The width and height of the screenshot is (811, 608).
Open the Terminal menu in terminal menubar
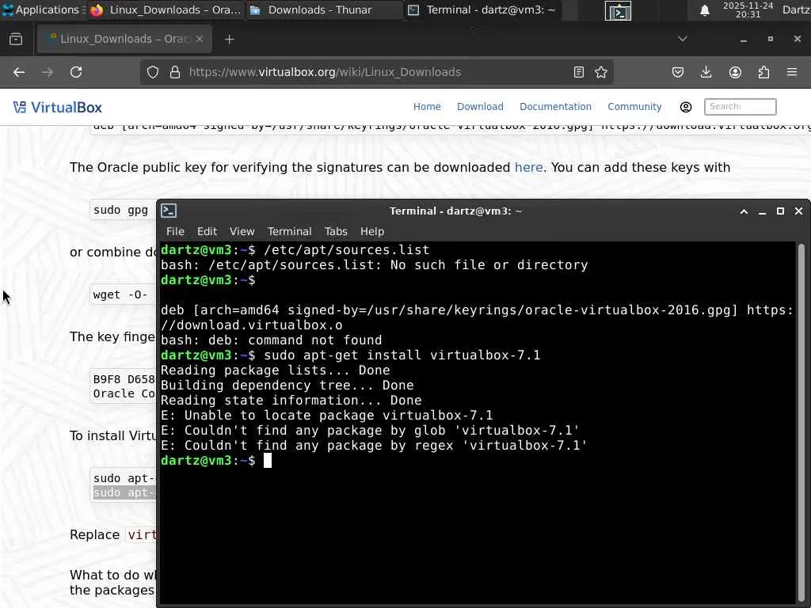(289, 232)
